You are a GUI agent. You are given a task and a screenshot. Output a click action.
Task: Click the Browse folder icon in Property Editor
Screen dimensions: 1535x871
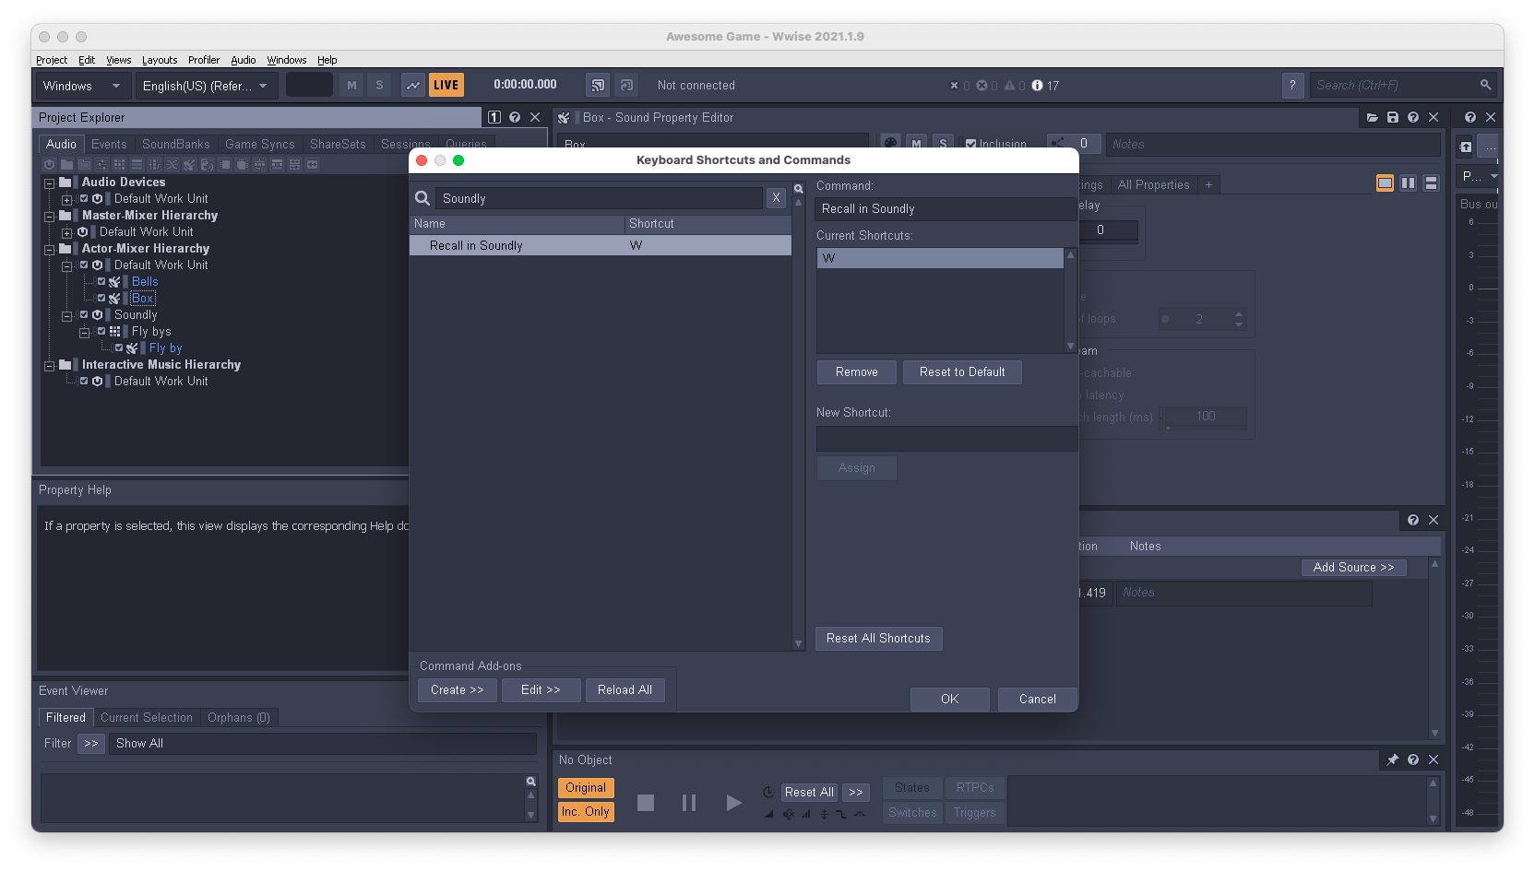[x=1373, y=118]
